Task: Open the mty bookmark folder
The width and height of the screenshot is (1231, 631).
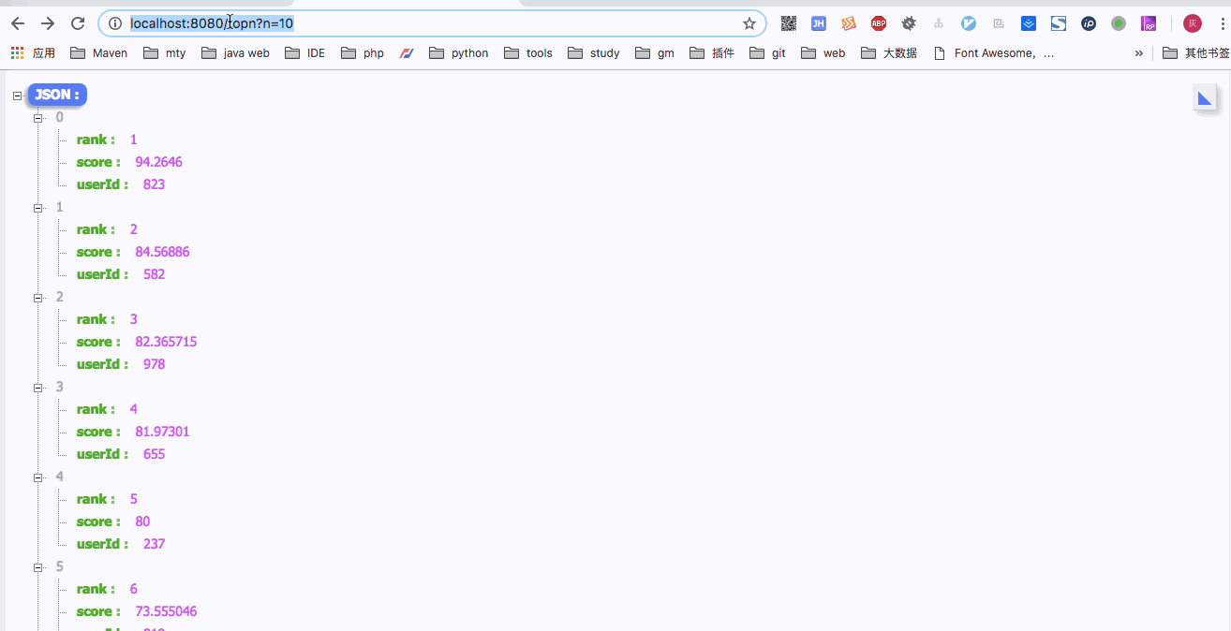Action: [164, 53]
